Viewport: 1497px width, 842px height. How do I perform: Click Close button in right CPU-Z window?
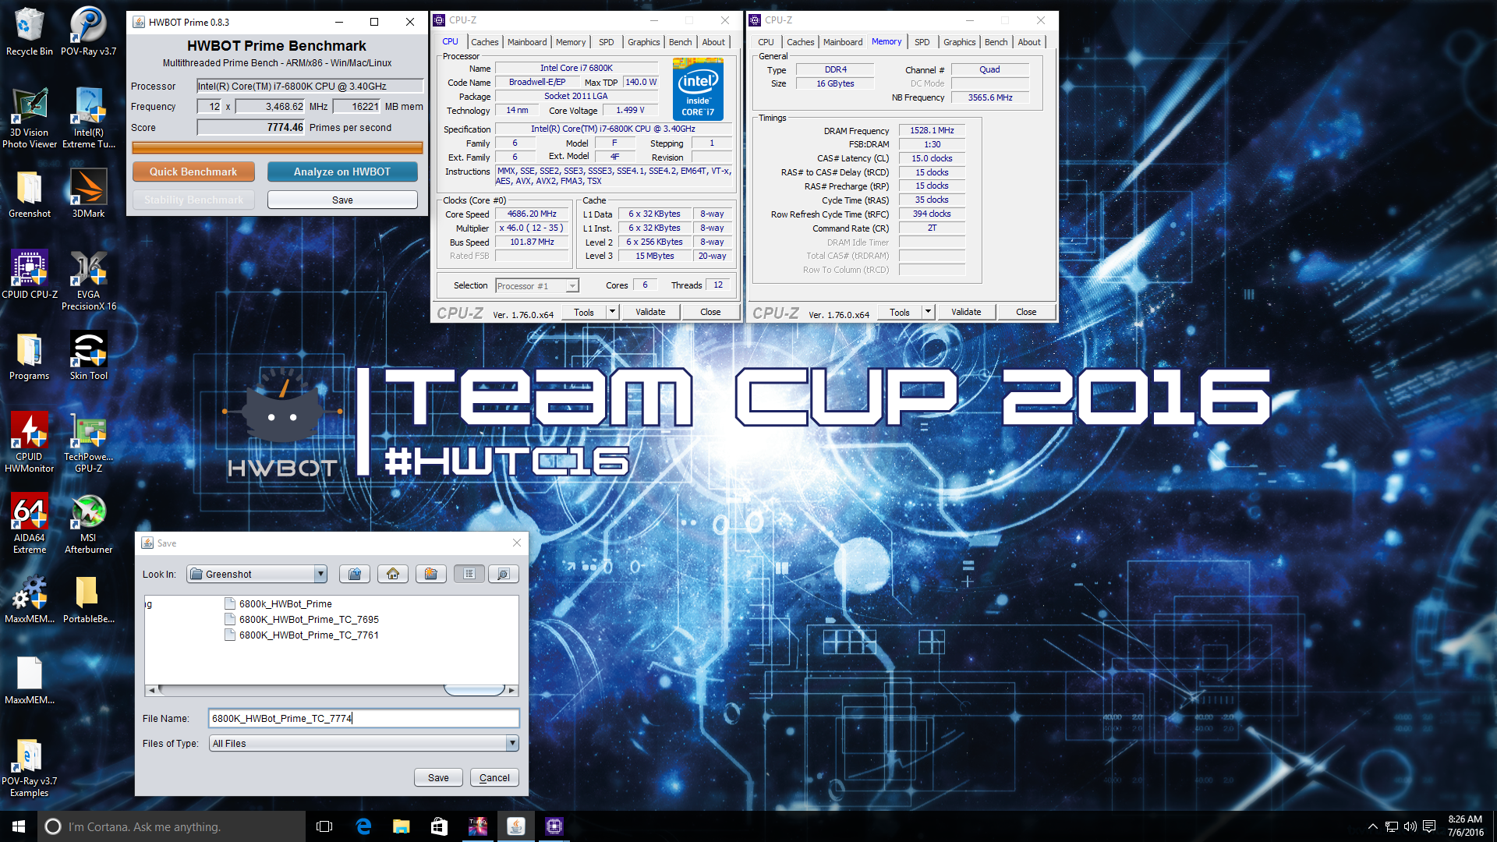(x=1026, y=312)
